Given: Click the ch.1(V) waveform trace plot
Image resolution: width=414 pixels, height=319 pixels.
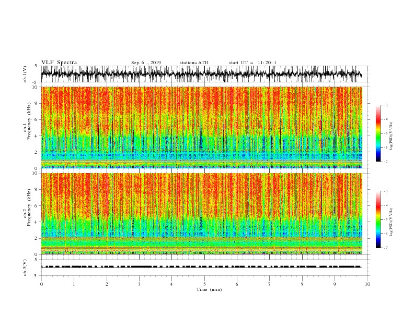Looking at the screenshot, I should (205, 74).
